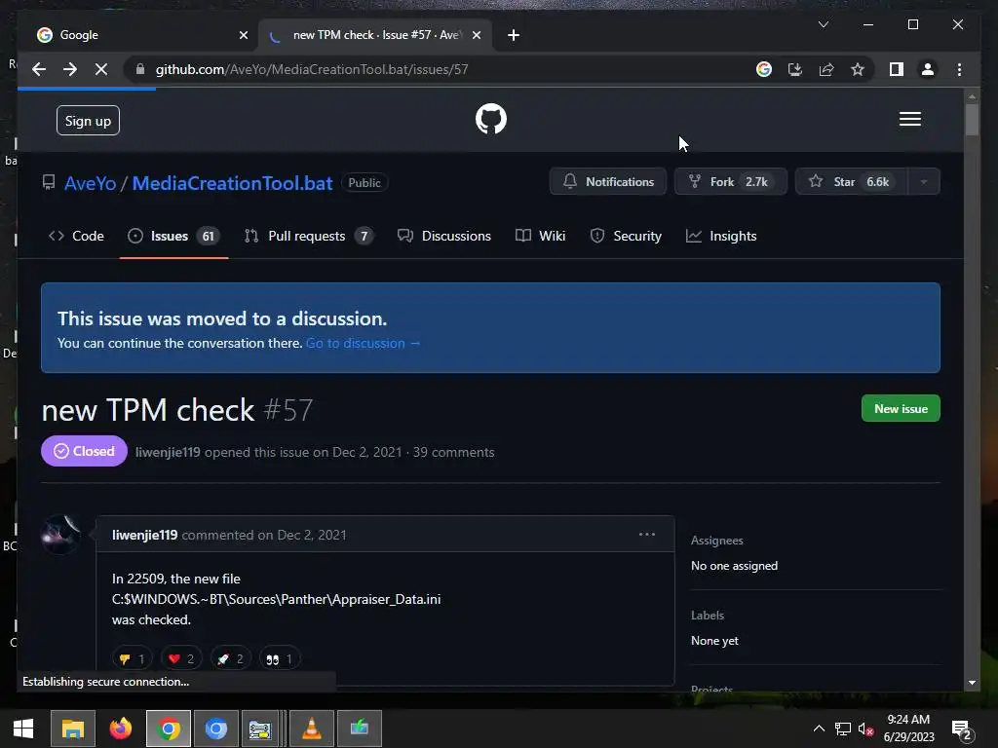Open the Chrome three-dot menu

(x=959, y=69)
